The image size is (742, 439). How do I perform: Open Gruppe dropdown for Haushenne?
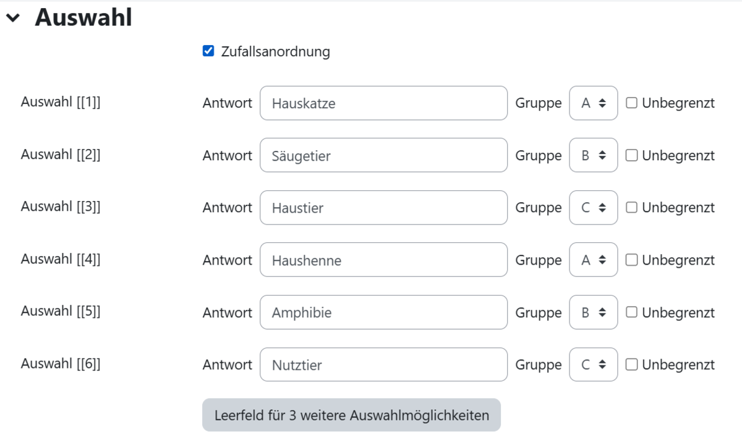point(593,260)
